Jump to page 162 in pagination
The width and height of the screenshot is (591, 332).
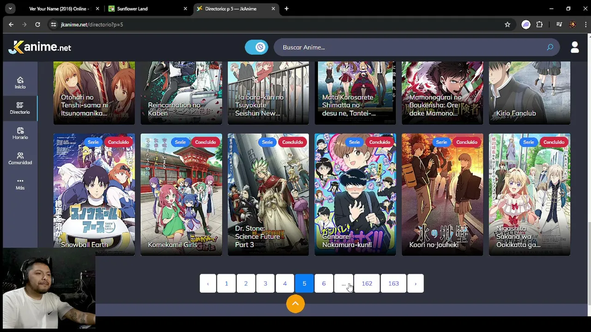pyautogui.click(x=367, y=284)
